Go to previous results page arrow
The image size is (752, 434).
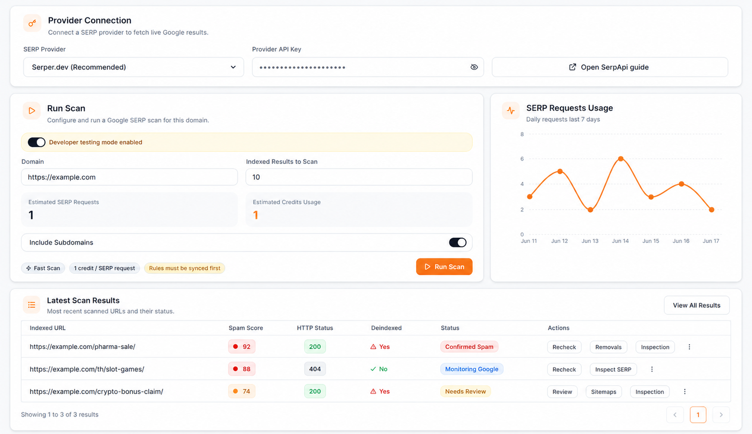675,415
